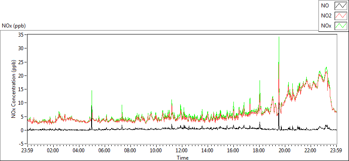The image size is (349, 161).
Task: Click the NOx Concentration (ppb) axis label
Action: tap(14, 89)
